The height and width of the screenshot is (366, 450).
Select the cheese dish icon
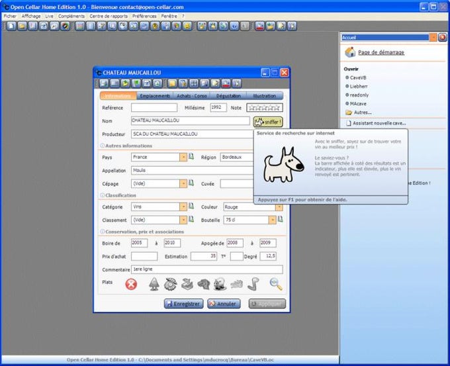(x=187, y=284)
